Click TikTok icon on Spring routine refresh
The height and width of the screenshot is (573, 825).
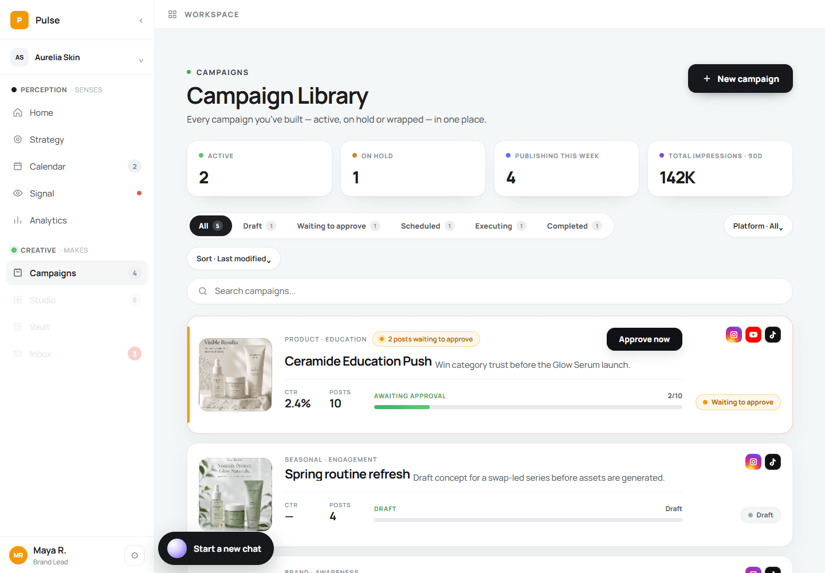click(x=773, y=462)
